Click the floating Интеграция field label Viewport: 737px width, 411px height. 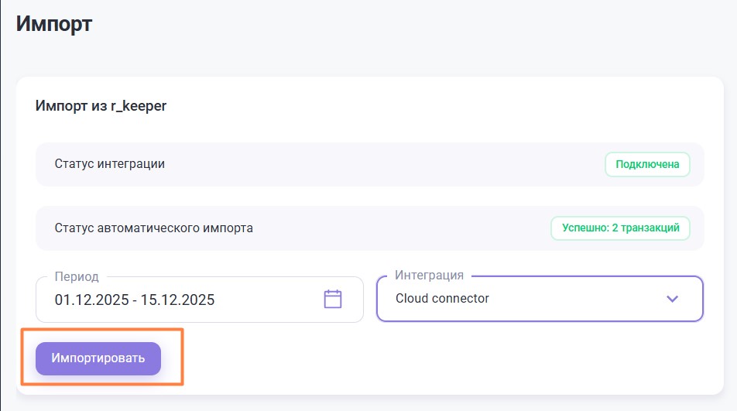click(429, 276)
